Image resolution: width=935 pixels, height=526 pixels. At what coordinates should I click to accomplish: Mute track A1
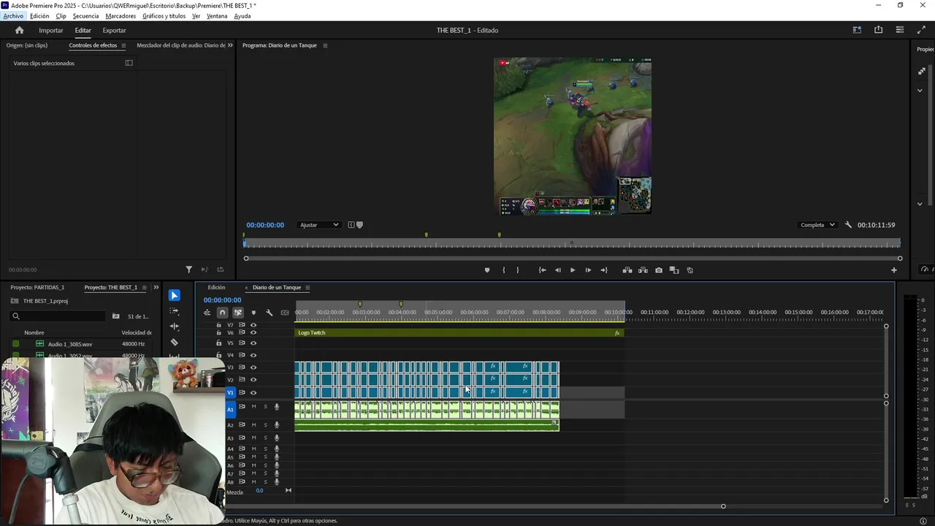(x=253, y=407)
